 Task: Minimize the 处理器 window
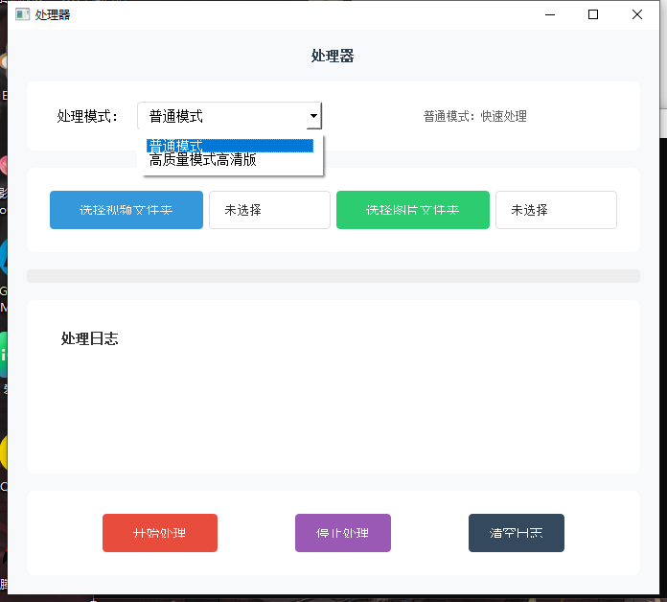pos(549,15)
